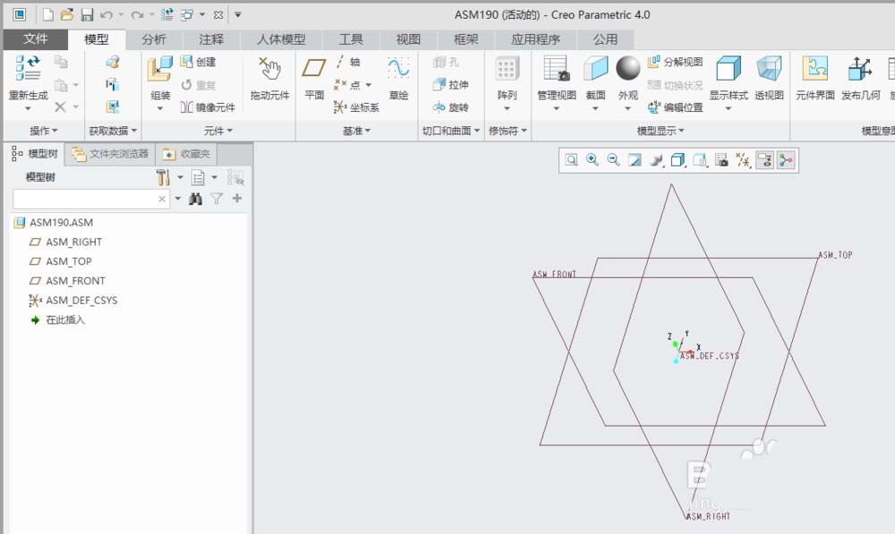Click the Regenerate (重新生成) icon
Image resolution: width=895 pixels, height=534 pixels.
point(28,68)
